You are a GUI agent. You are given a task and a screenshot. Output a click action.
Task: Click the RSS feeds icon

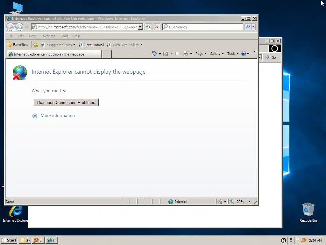click(166, 54)
